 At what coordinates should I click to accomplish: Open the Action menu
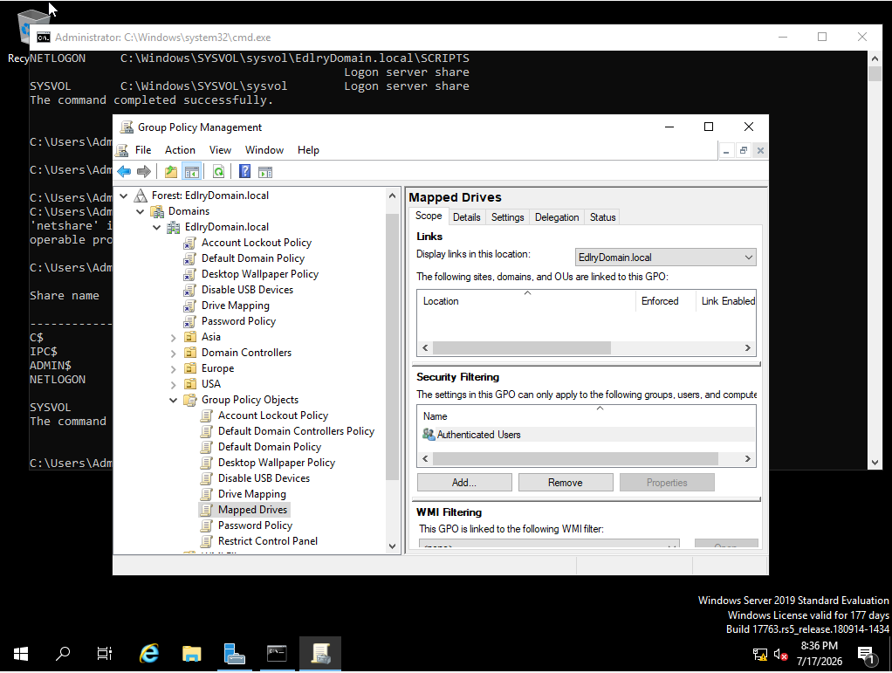click(180, 150)
